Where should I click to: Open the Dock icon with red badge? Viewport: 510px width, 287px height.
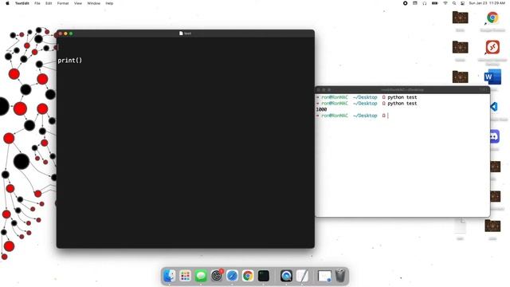click(x=217, y=276)
